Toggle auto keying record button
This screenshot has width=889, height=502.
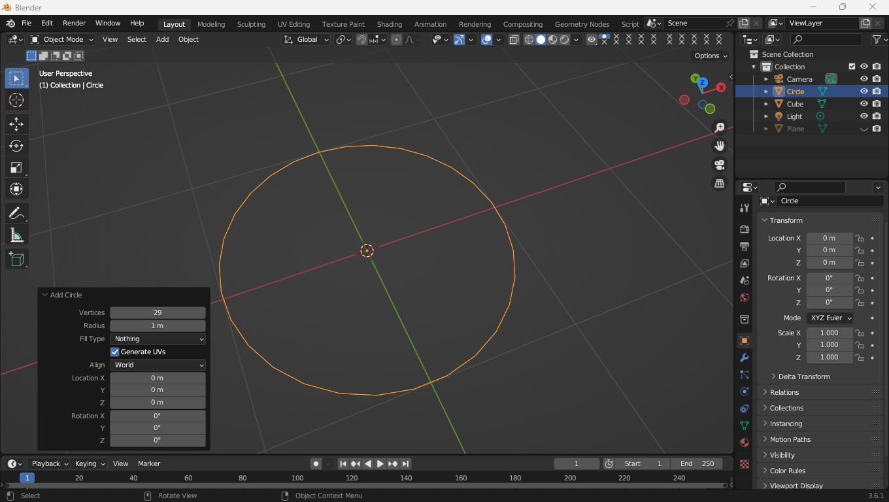pyautogui.click(x=316, y=463)
